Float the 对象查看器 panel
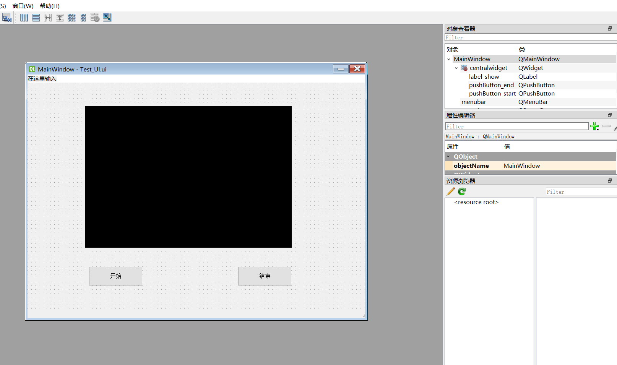This screenshot has height=365, width=617. tap(609, 29)
